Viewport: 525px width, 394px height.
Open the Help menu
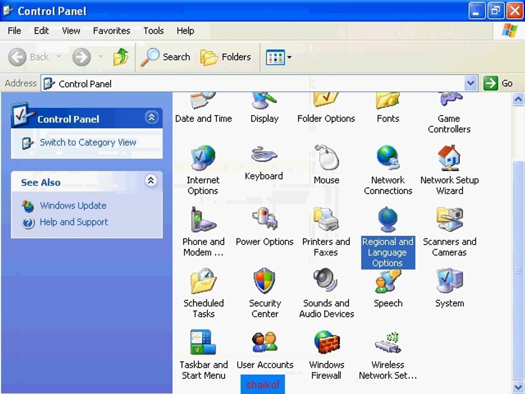click(185, 31)
